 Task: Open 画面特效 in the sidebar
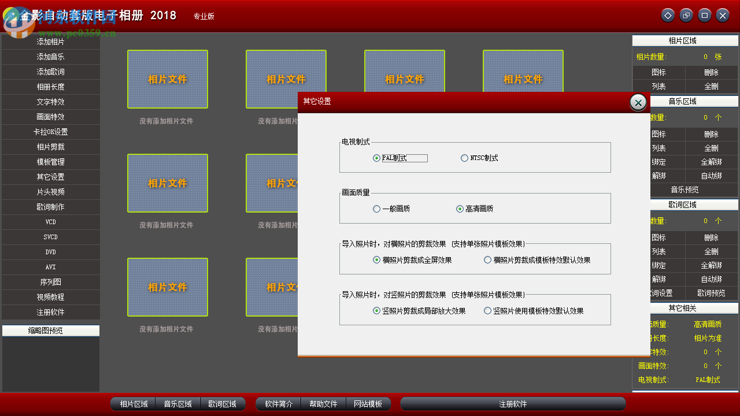pos(50,117)
